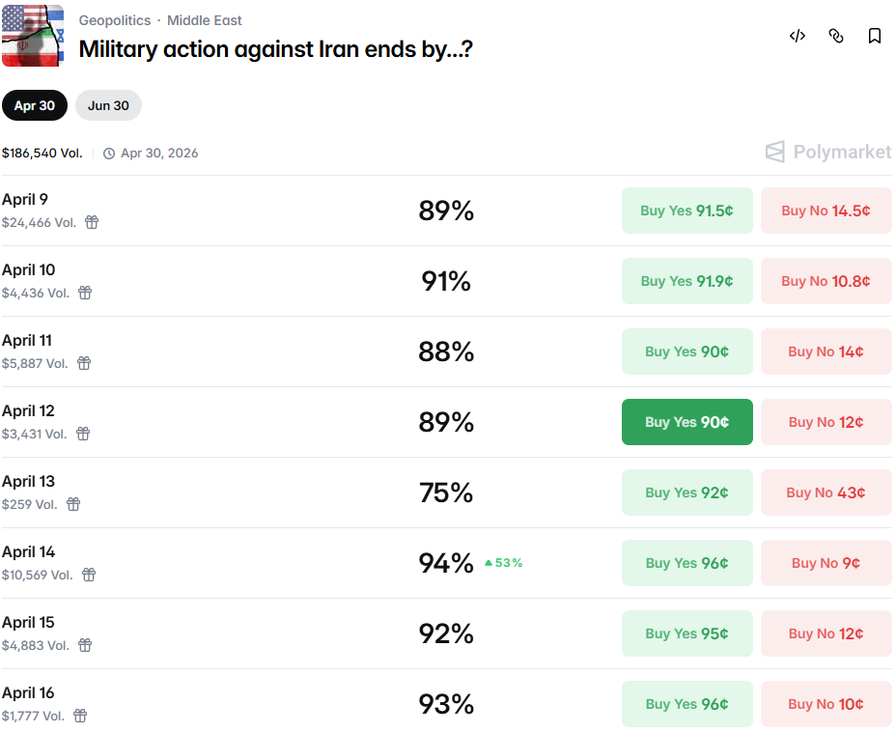
Task: Open the Geopolitics category link
Action: [115, 20]
